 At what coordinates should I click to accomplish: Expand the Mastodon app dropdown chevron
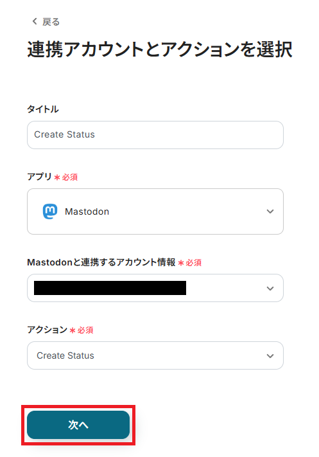[x=270, y=211]
